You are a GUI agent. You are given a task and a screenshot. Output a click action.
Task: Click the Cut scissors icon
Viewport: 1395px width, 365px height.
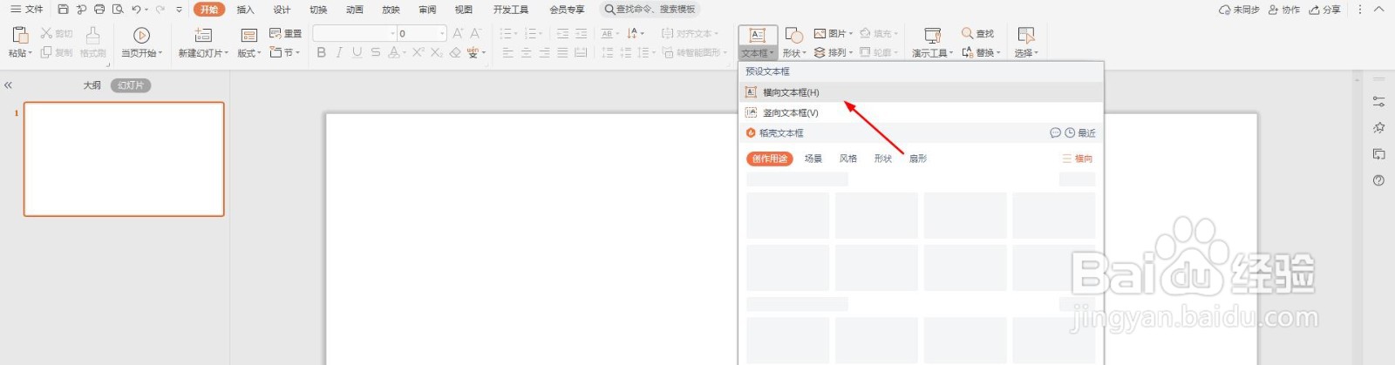point(46,33)
